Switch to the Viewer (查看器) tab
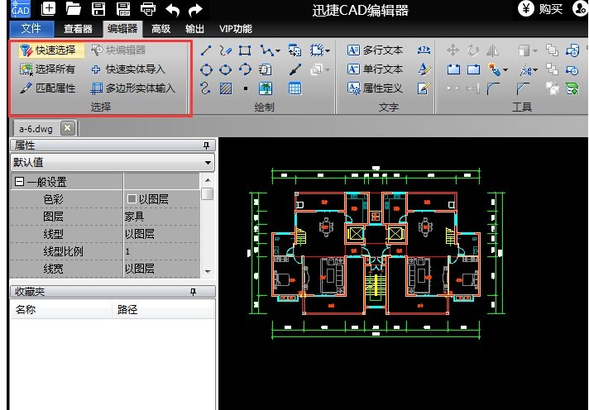This screenshot has height=410, width=589. point(78,29)
